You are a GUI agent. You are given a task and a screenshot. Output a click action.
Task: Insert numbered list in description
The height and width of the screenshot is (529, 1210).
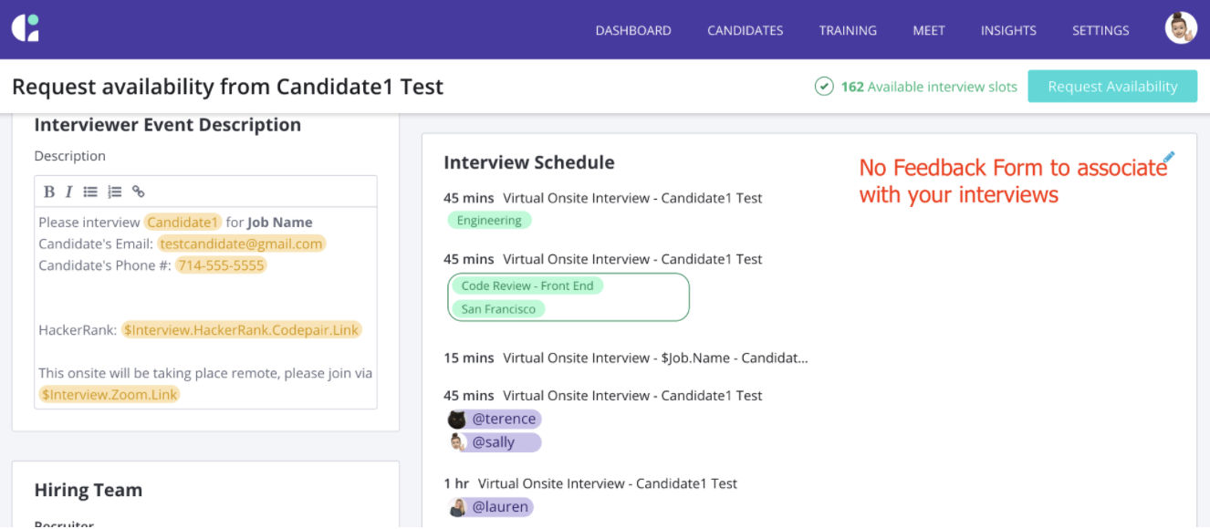point(114,192)
